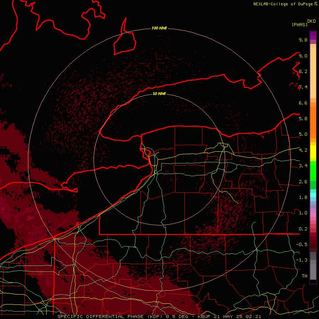
Task: Click the 7.4 legend value
Action: 303,87
